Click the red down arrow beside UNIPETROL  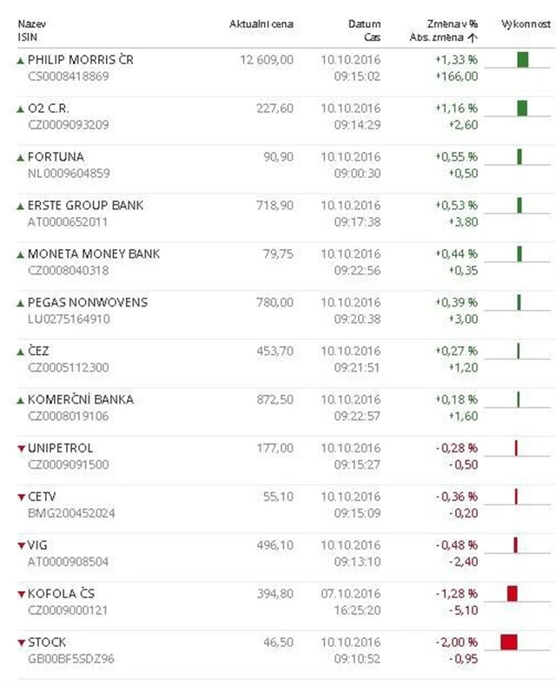pos(21,449)
